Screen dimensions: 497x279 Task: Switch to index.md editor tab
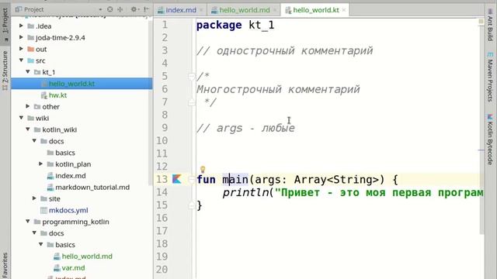(181, 10)
